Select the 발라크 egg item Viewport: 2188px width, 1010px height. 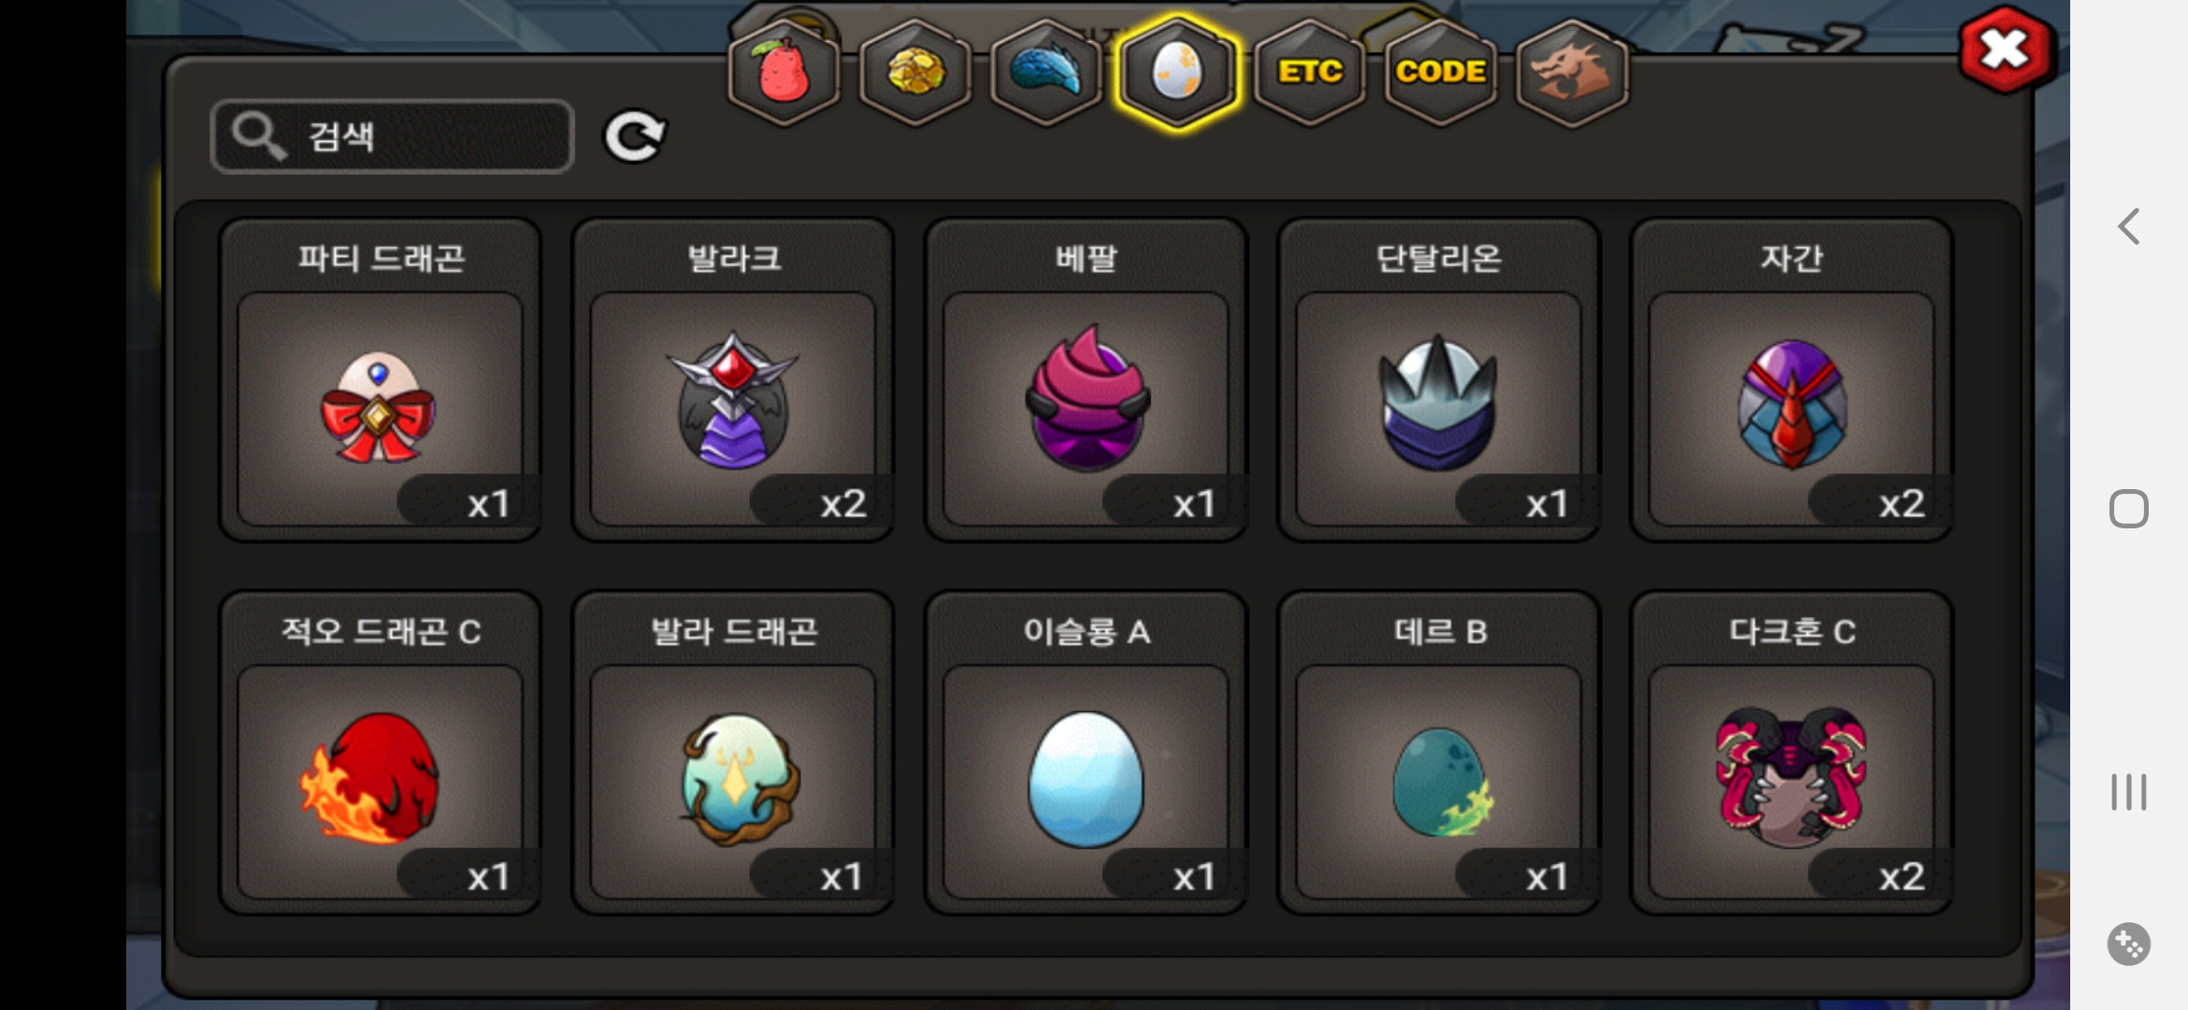click(733, 380)
